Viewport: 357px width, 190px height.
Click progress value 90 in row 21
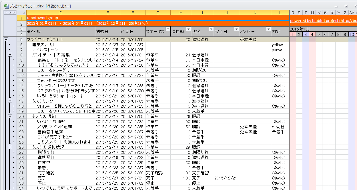[x=181, y=122]
